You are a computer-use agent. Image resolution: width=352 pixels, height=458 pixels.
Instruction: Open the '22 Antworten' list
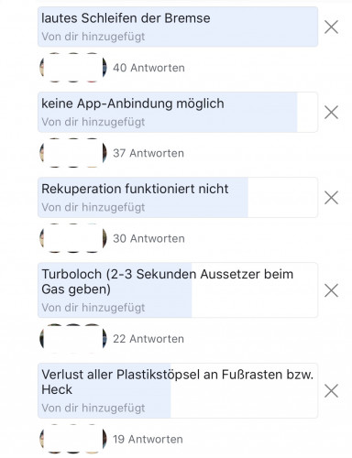148,339
